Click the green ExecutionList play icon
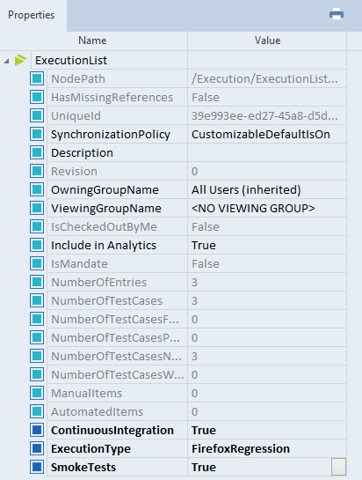 [x=20, y=60]
